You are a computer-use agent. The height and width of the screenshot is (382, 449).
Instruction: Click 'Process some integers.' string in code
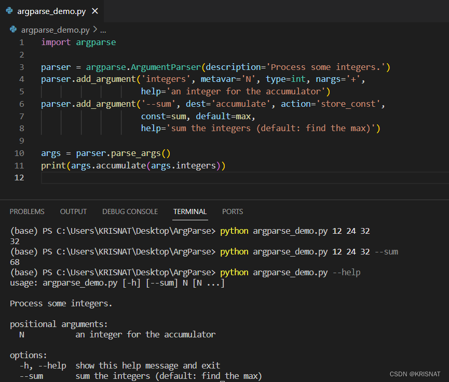[326, 67]
